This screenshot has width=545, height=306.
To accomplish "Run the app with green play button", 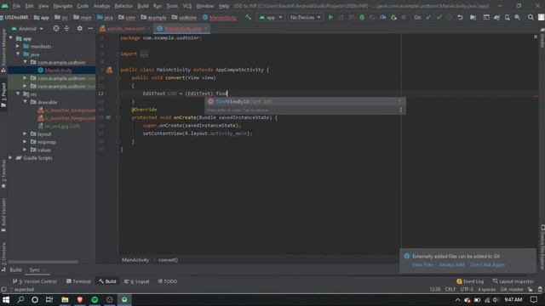I will click(330, 17).
